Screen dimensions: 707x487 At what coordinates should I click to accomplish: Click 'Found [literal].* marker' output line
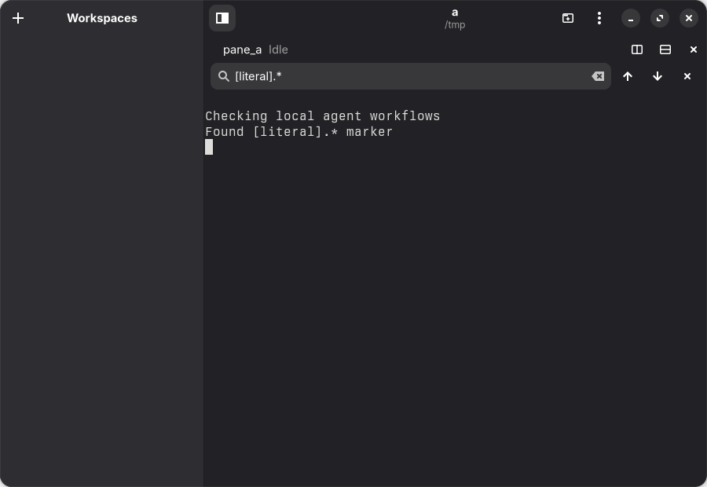pos(299,132)
